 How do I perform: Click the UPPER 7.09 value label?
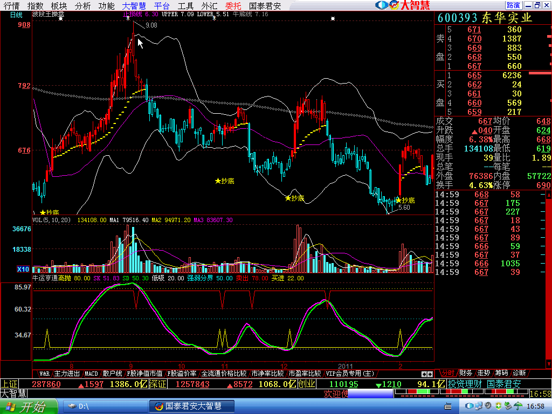pos(178,14)
